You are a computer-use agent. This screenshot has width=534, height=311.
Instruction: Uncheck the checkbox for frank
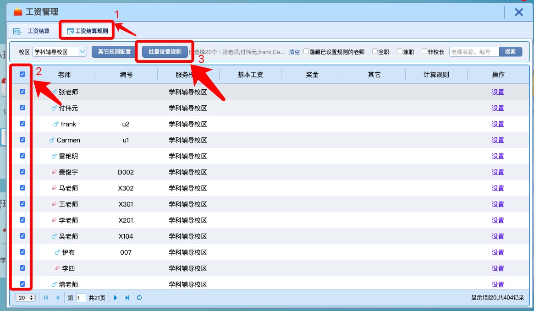22,124
